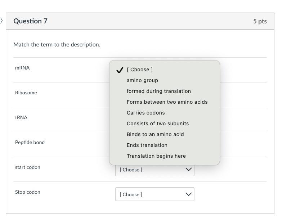This screenshot has width=296, height=224.
Task: Click the "Question 7" heading
Action: coord(30,21)
